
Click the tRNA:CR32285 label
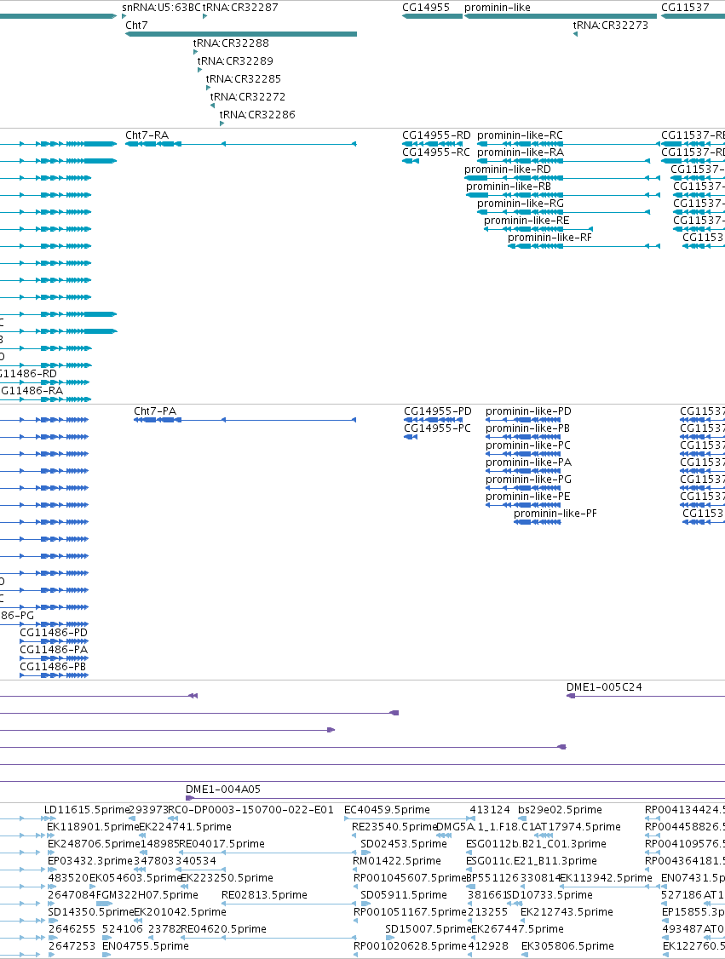coord(244,79)
